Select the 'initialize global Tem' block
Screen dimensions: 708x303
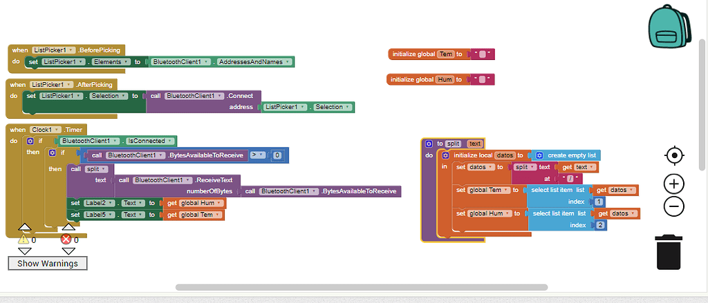418,54
